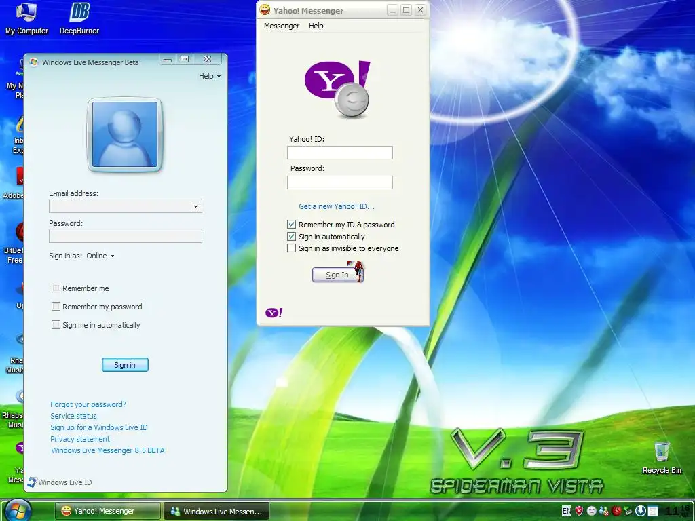Click the Yahoo Messenger Password field
The height and width of the screenshot is (521, 695).
click(340, 182)
